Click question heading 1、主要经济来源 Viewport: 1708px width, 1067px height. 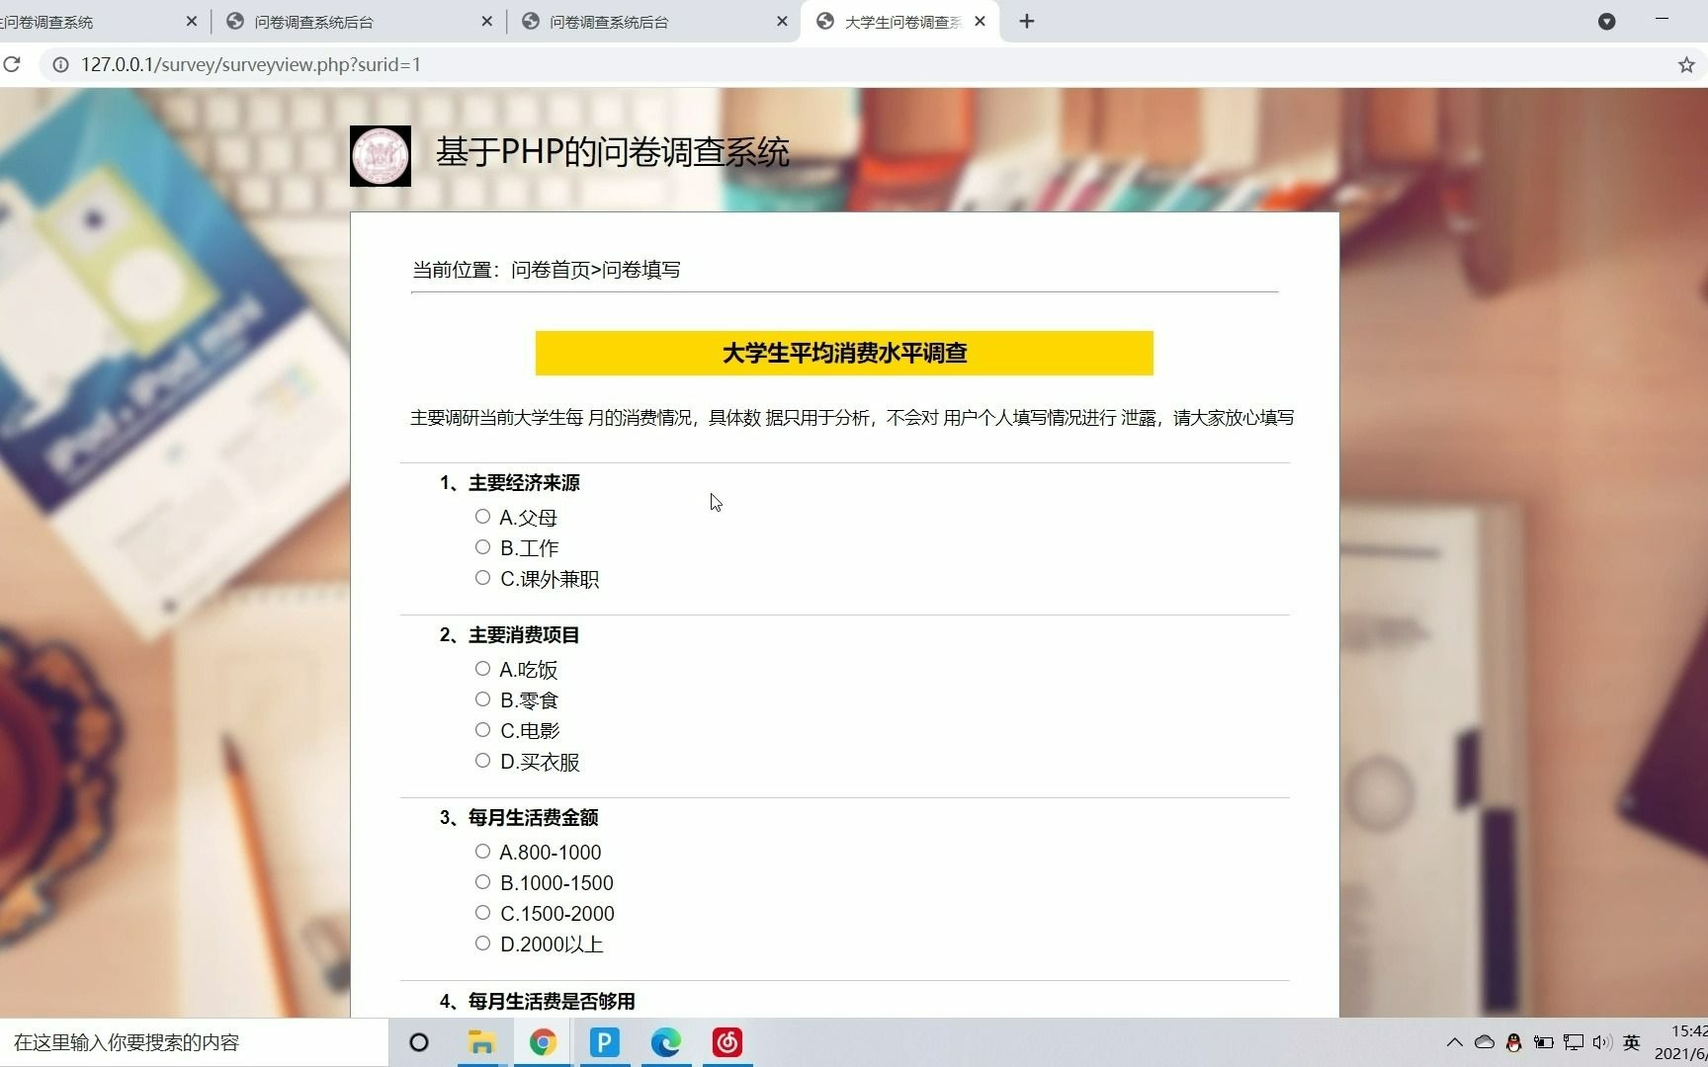click(510, 483)
